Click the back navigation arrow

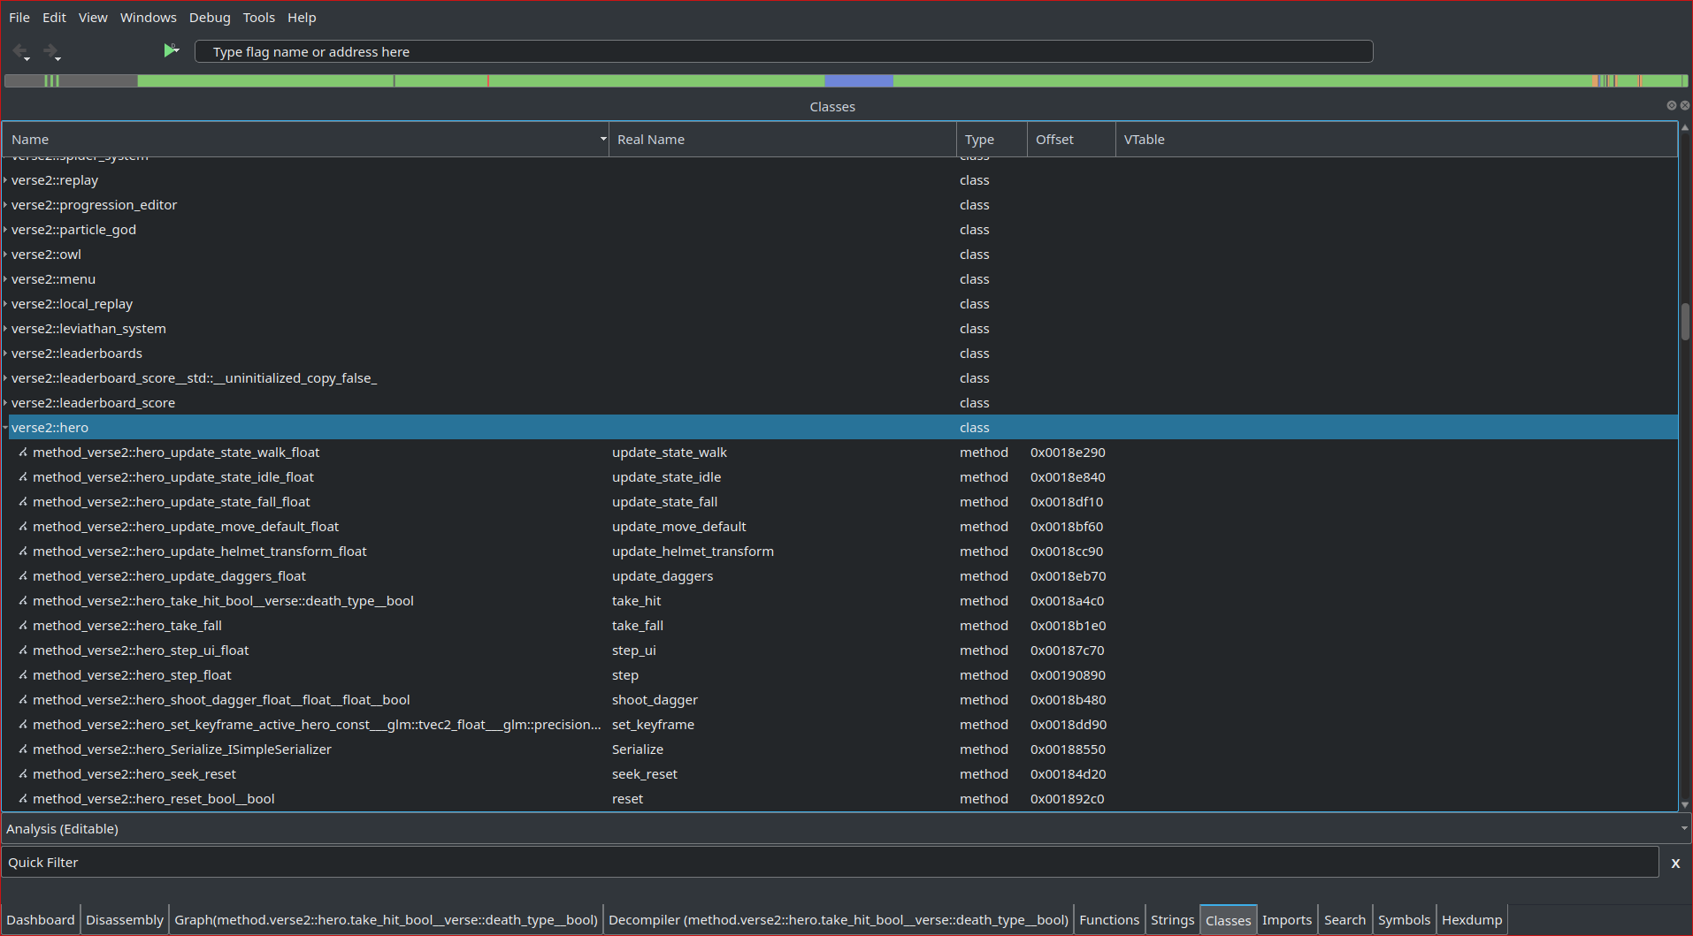[x=20, y=51]
